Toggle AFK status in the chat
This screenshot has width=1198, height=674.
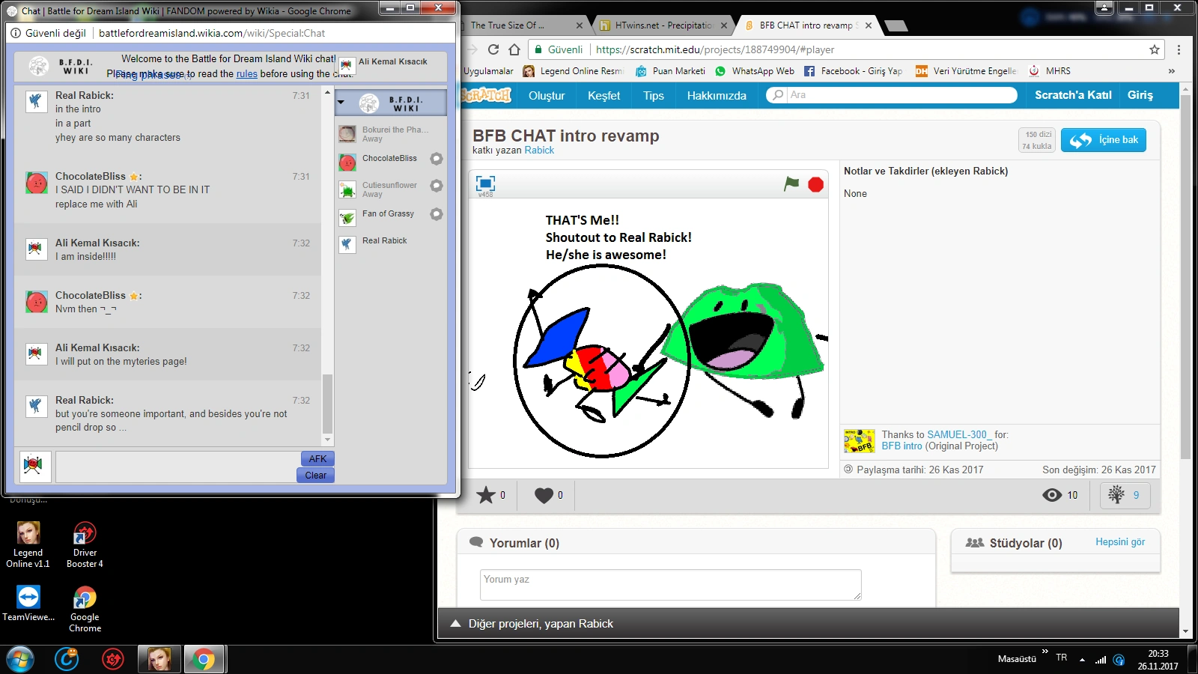tap(317, 458)
